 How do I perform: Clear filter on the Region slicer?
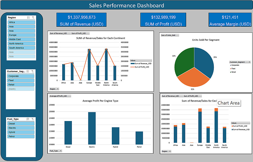(33, 17)
